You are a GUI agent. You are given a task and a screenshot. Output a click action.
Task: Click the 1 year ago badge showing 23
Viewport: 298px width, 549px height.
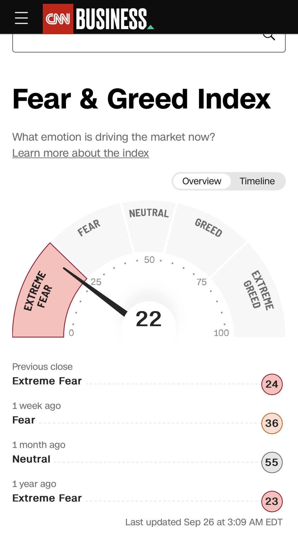point(272,501)
